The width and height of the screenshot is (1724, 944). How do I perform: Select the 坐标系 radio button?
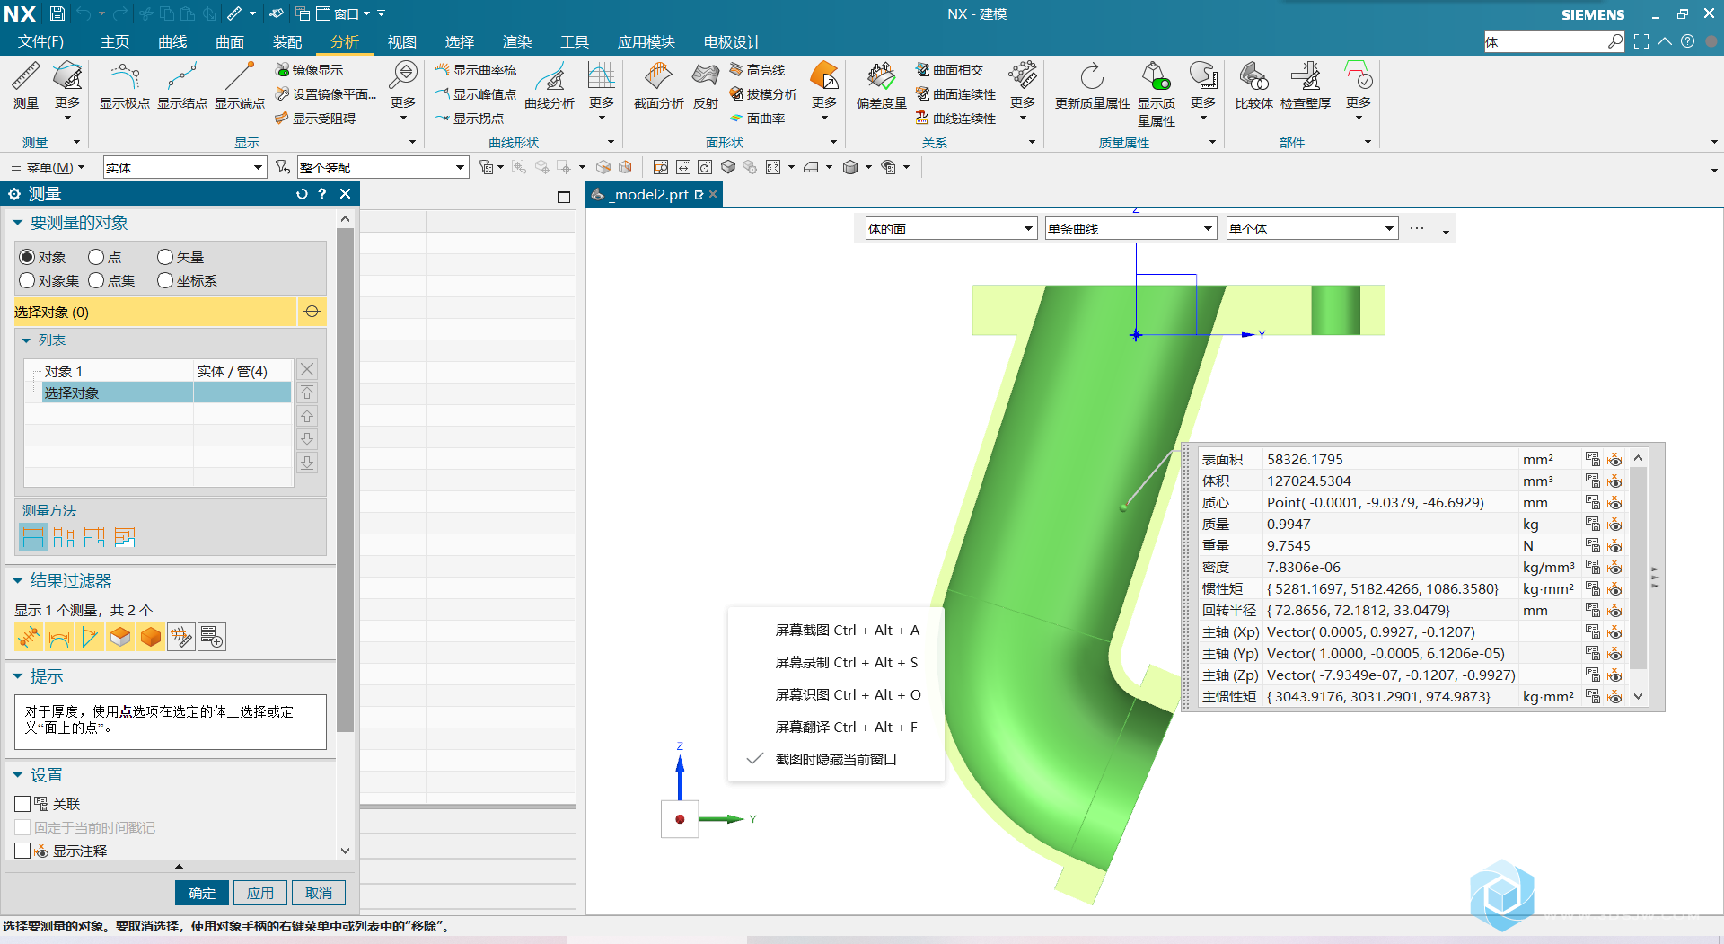165,280
